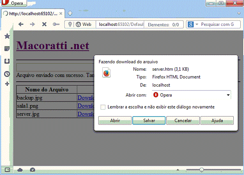244x175 pixels.
Task: Click the server.htm (3,1 KB) file name
Action: [170, 69]
